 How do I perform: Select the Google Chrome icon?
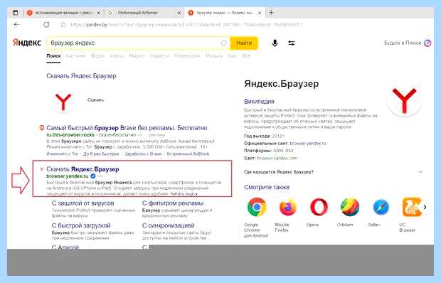[257, 207]
